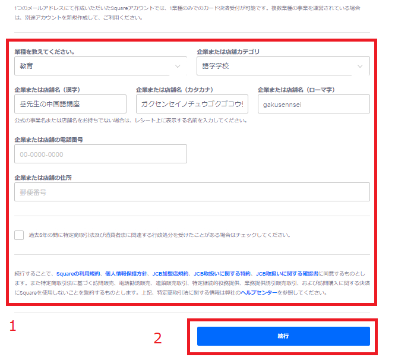Click the 業種を教えてください label
The width and height of the screenshot is (395, 357).
(x=45, y=52)
